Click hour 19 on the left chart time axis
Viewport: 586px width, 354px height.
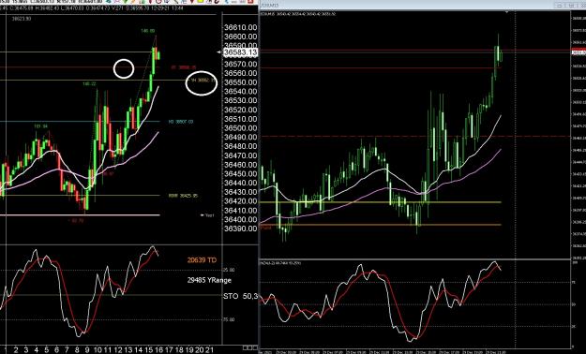189,350
